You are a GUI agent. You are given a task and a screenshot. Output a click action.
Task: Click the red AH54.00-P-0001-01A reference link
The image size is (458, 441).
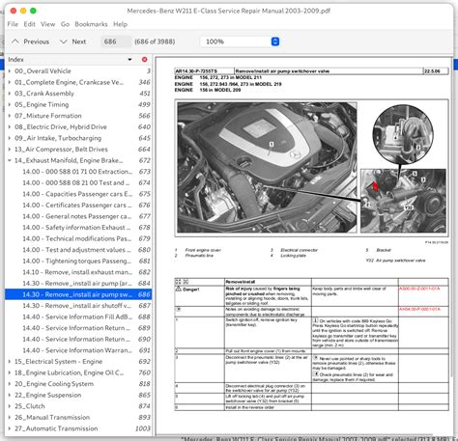coord(419,309)
